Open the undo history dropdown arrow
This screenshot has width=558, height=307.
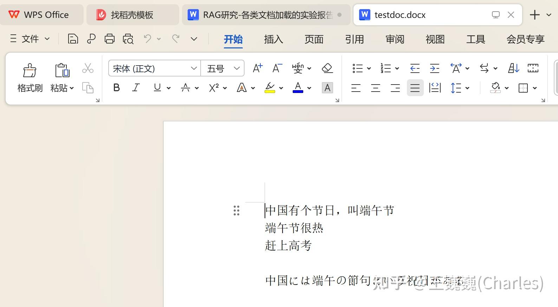click(159, 39)
